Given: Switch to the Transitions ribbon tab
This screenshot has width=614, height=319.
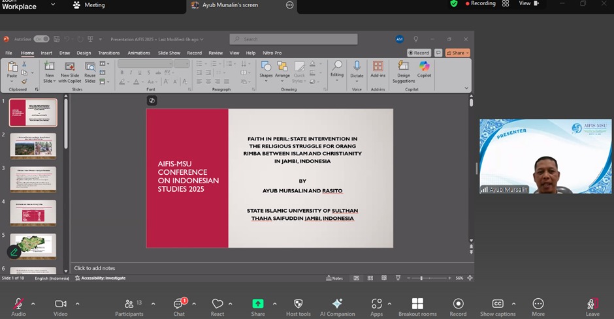Looking at the screenshot, I should click(109, 53).
